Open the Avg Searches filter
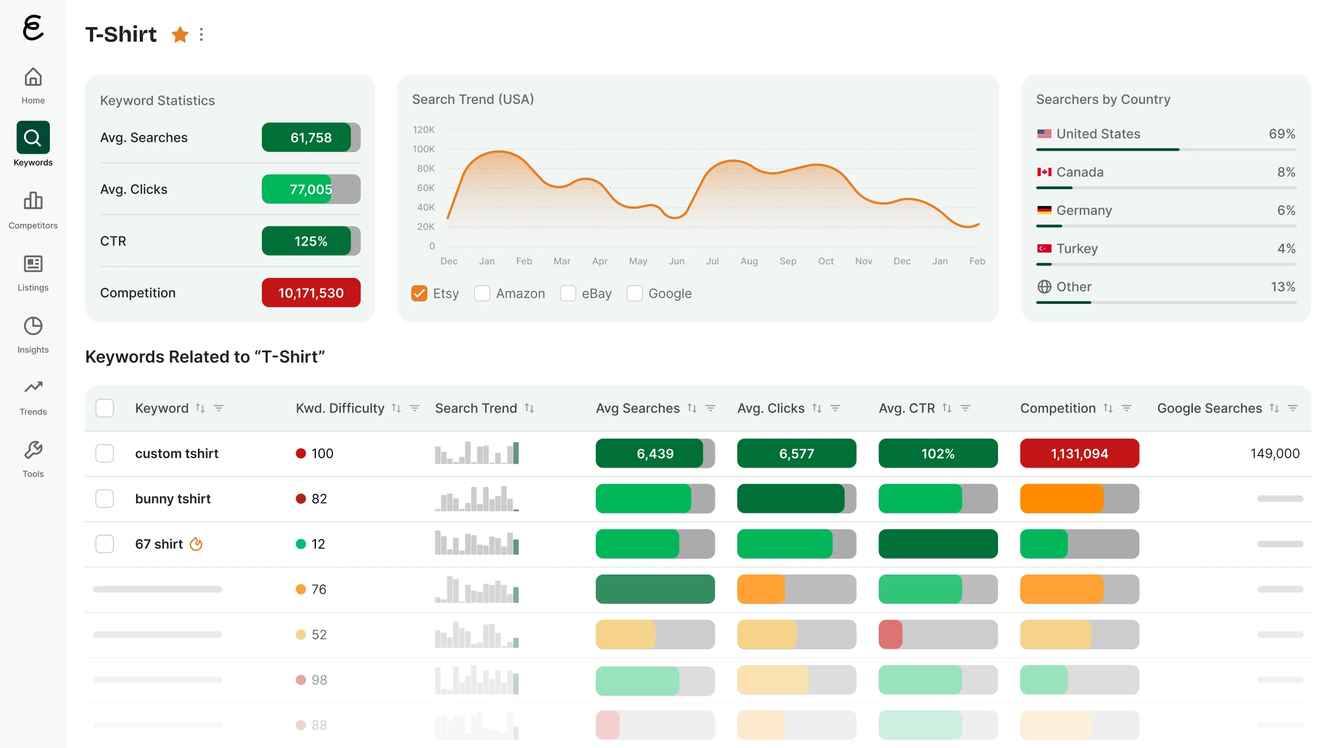Image resolution: width=1330 pixels, height=748 pixels. 711,408
